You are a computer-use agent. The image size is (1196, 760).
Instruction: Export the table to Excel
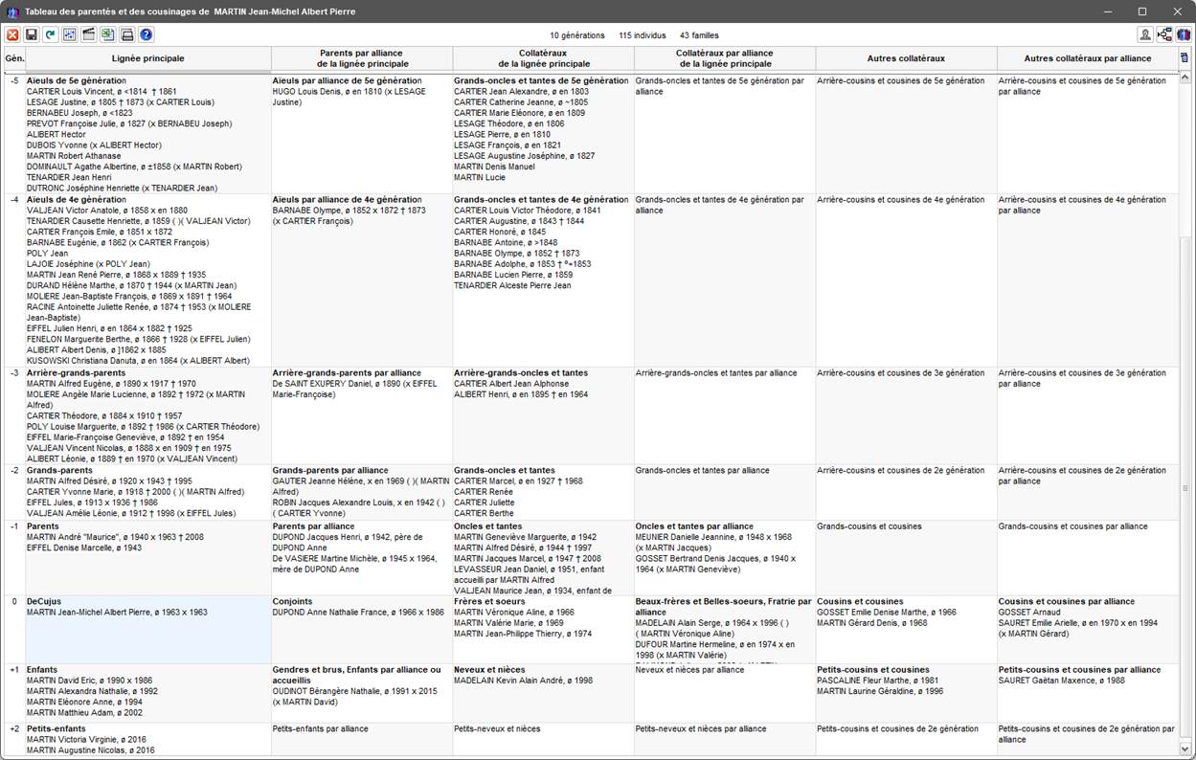pos(107,35)
